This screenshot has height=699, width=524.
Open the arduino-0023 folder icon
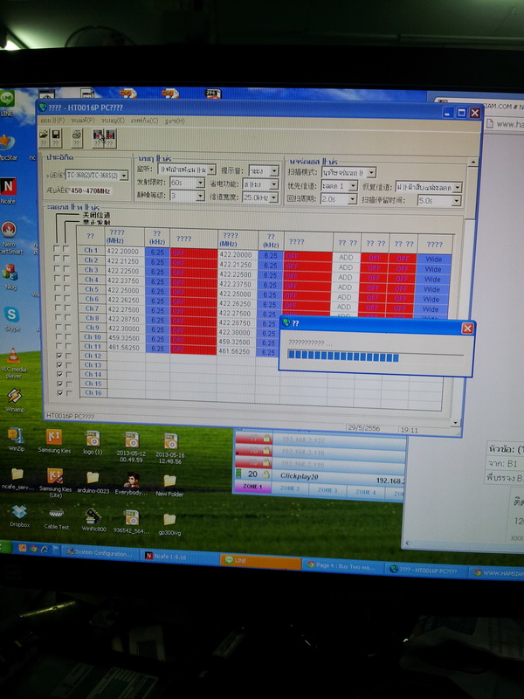point(93,481)
